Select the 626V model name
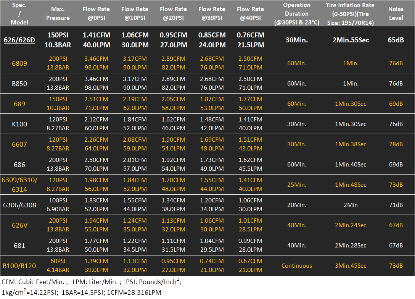Image resolution: width=415 pixels, height=299 pixels. 19,225
